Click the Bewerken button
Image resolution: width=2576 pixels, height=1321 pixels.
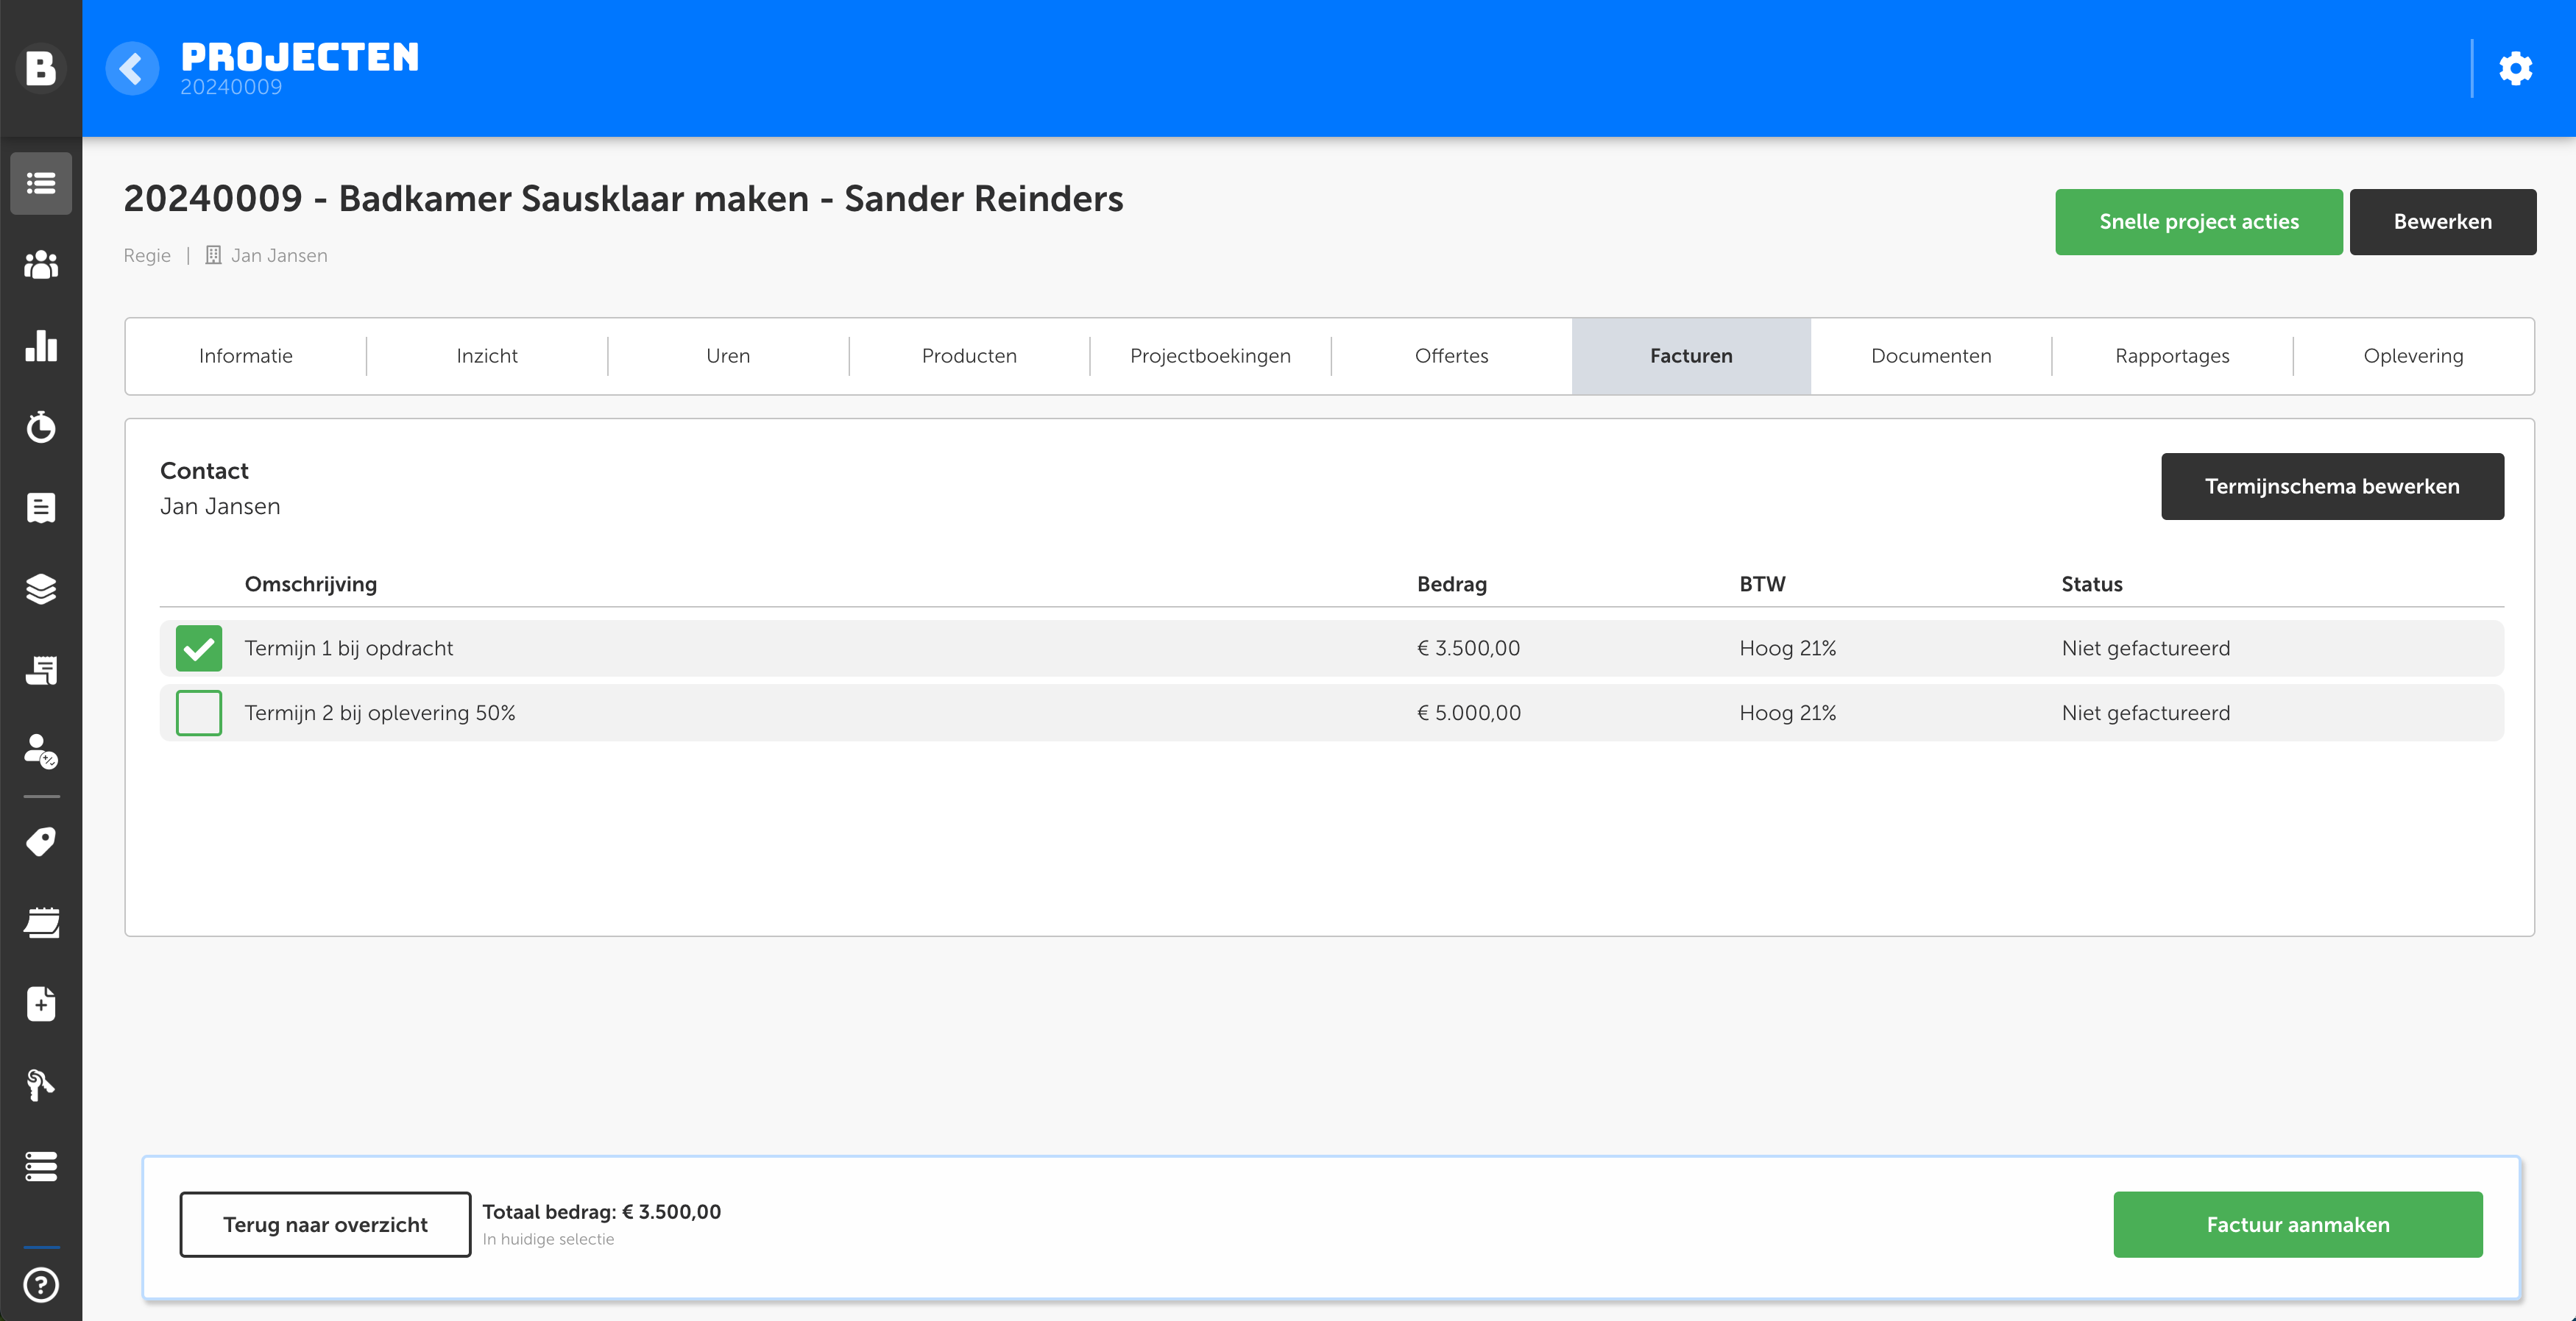pyautogui.click(x=2441, y=222)
